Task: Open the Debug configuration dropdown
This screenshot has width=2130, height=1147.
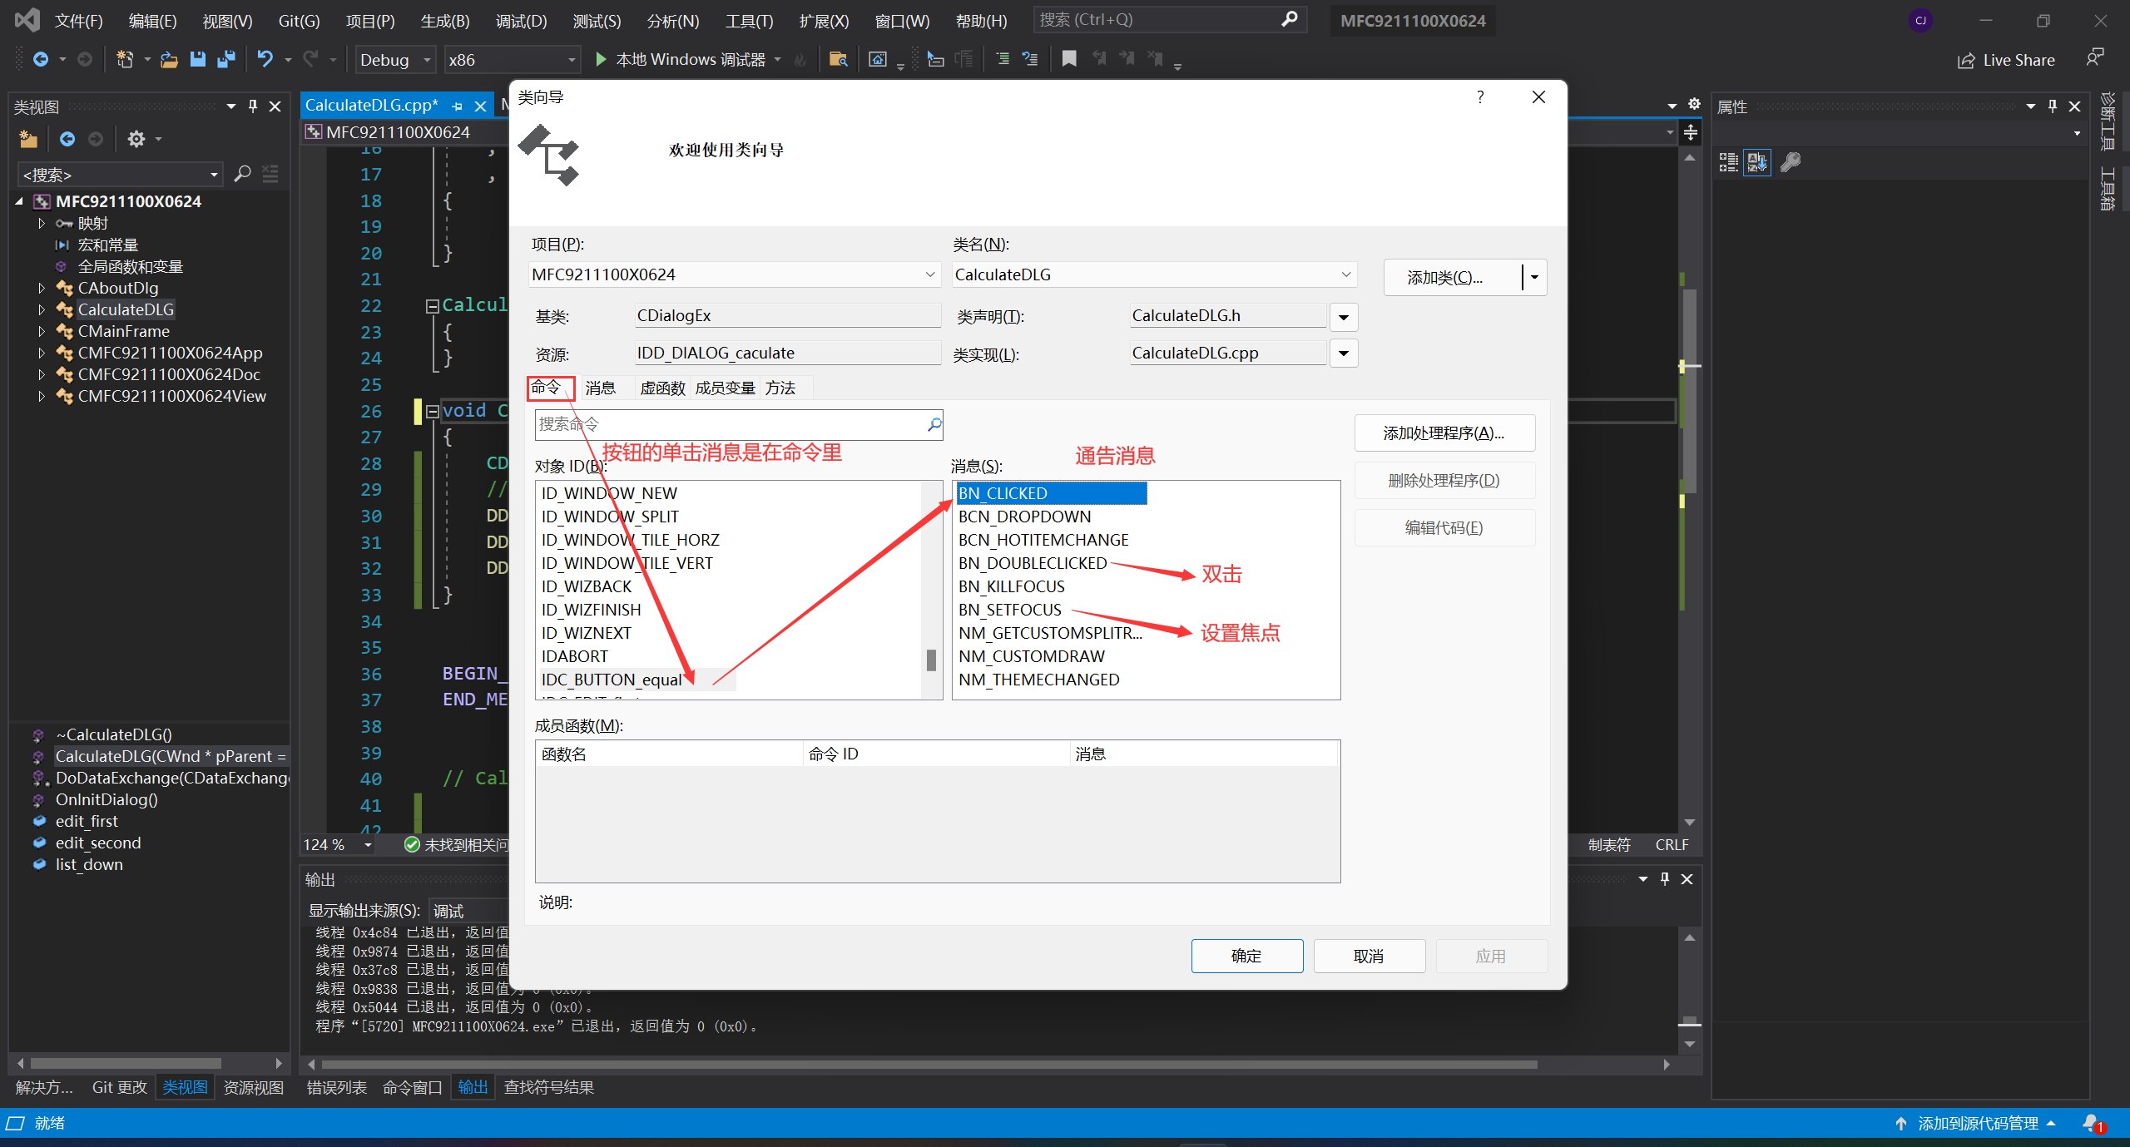Action: tap(427, 60)
